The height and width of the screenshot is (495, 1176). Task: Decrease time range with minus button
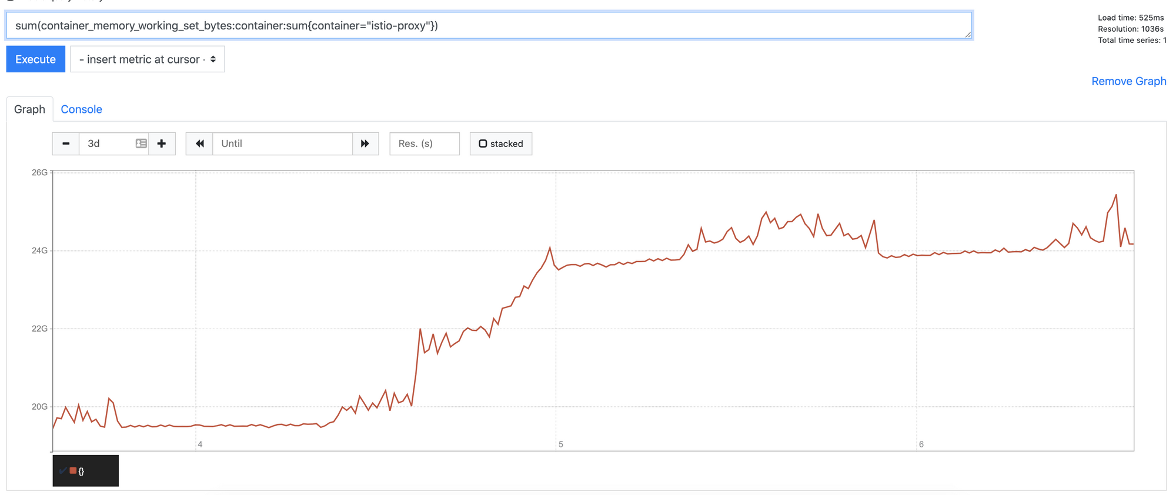66,143
